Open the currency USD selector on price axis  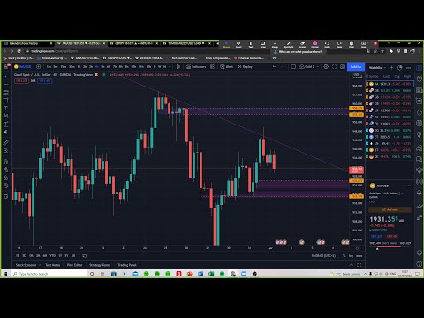(x=357, y=75)
